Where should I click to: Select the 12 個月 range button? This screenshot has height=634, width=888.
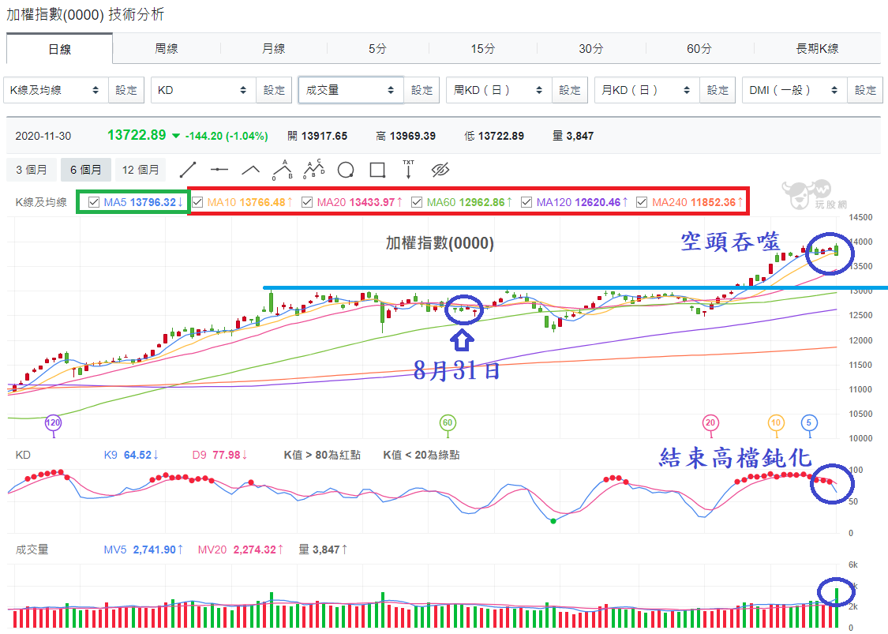[141, 170]
